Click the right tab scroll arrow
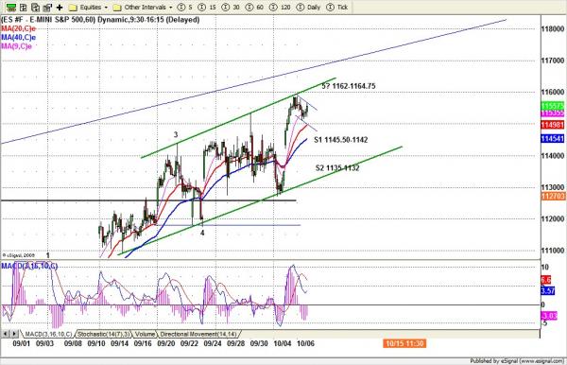 click(14, 334)
